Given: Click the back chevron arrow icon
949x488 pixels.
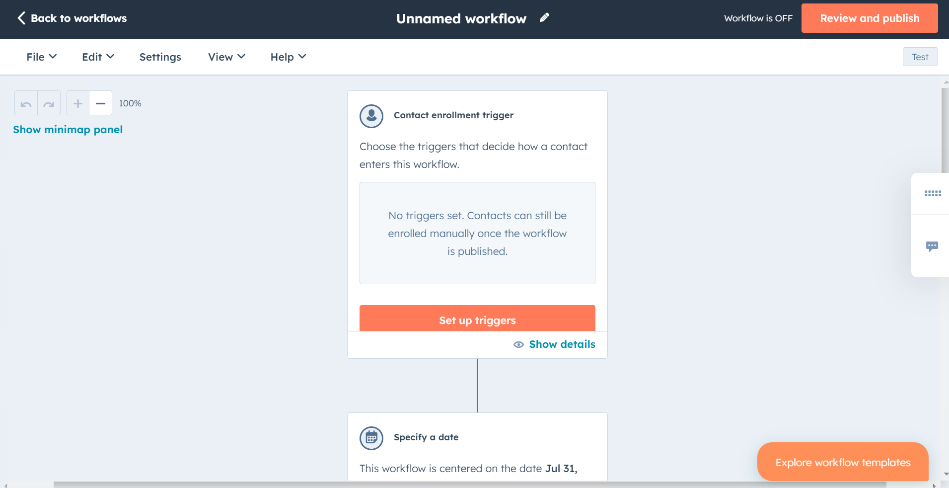Looking at the screenshot, I should (21, 18).
